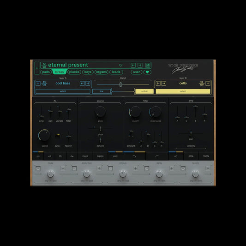Save the eternal present preset
Screen dimensions: 246x246
148,65
